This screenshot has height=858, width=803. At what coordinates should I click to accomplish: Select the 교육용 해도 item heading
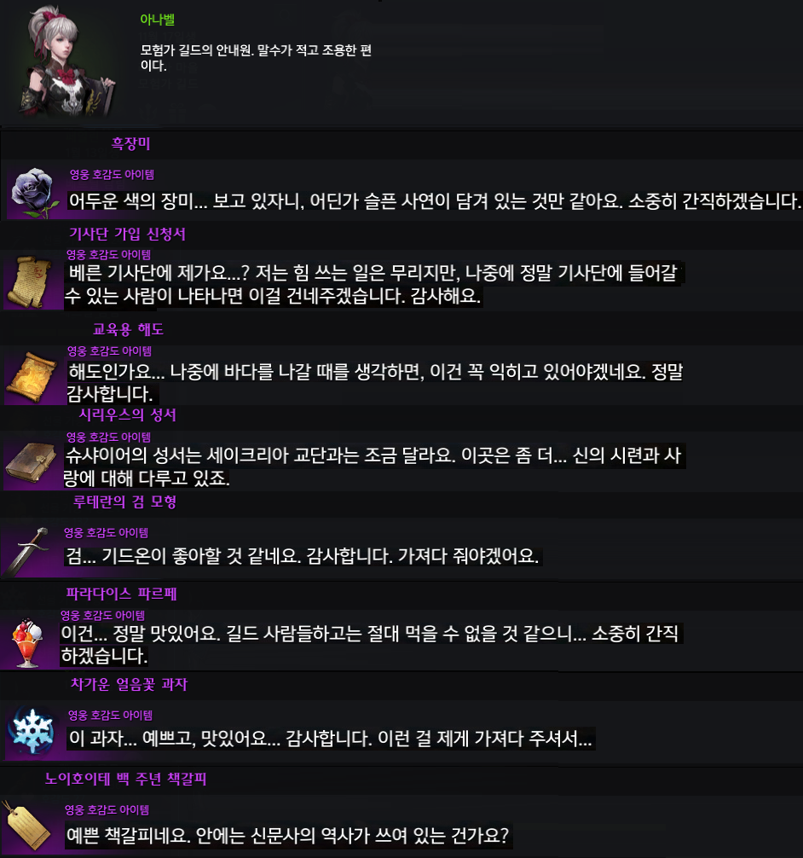pyautogui.click(x=128, y=329)
